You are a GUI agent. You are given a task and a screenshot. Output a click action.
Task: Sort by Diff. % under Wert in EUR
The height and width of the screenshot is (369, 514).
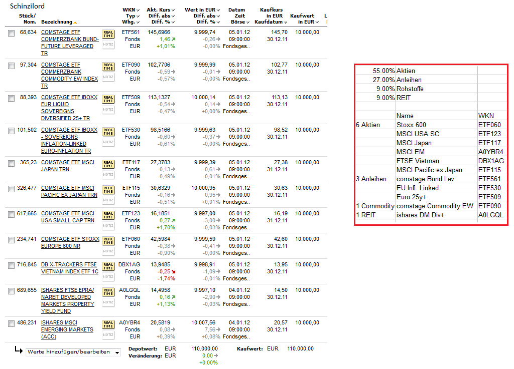click(218, 22)
